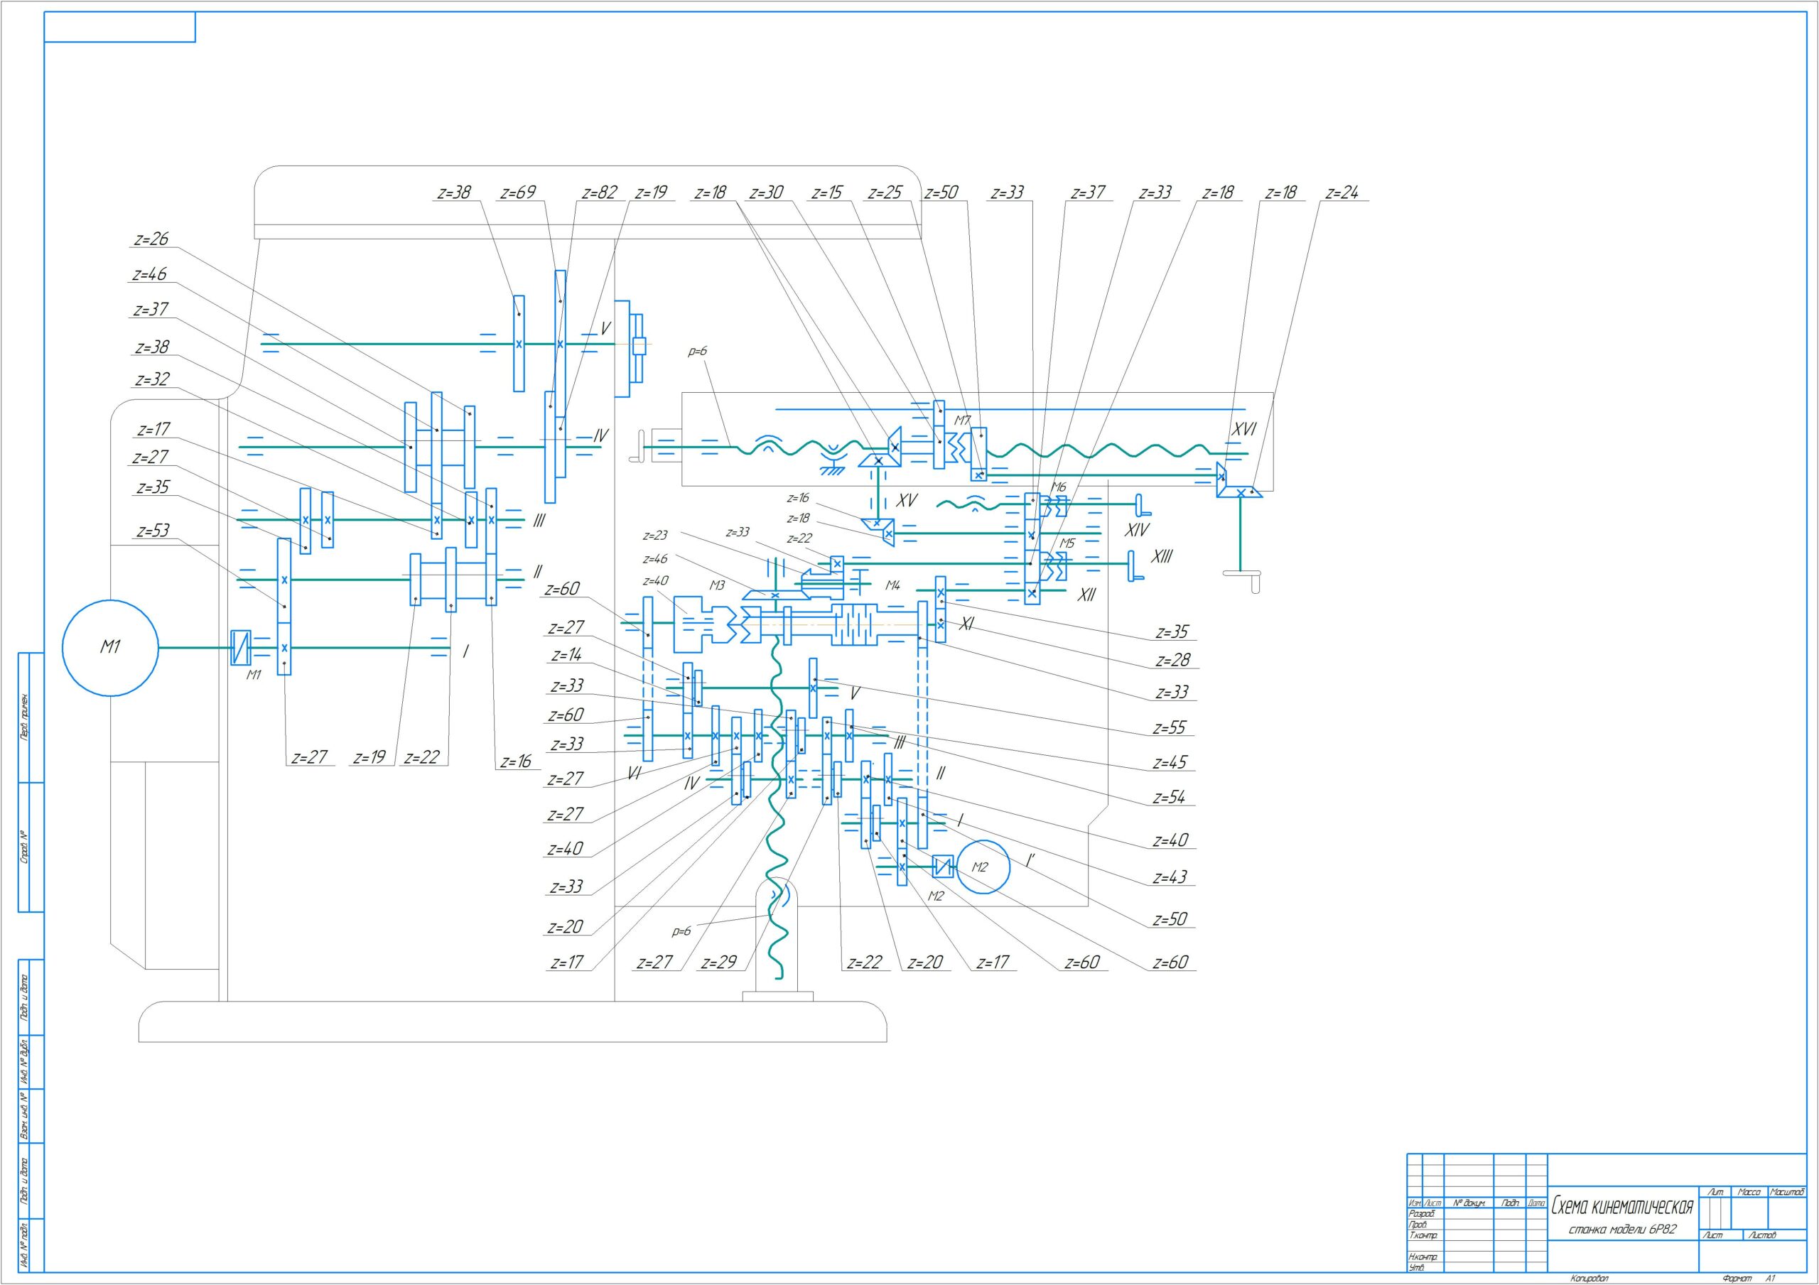
Task: Click the 'Копировал' text below the frame
Action: point(1590,1279)
